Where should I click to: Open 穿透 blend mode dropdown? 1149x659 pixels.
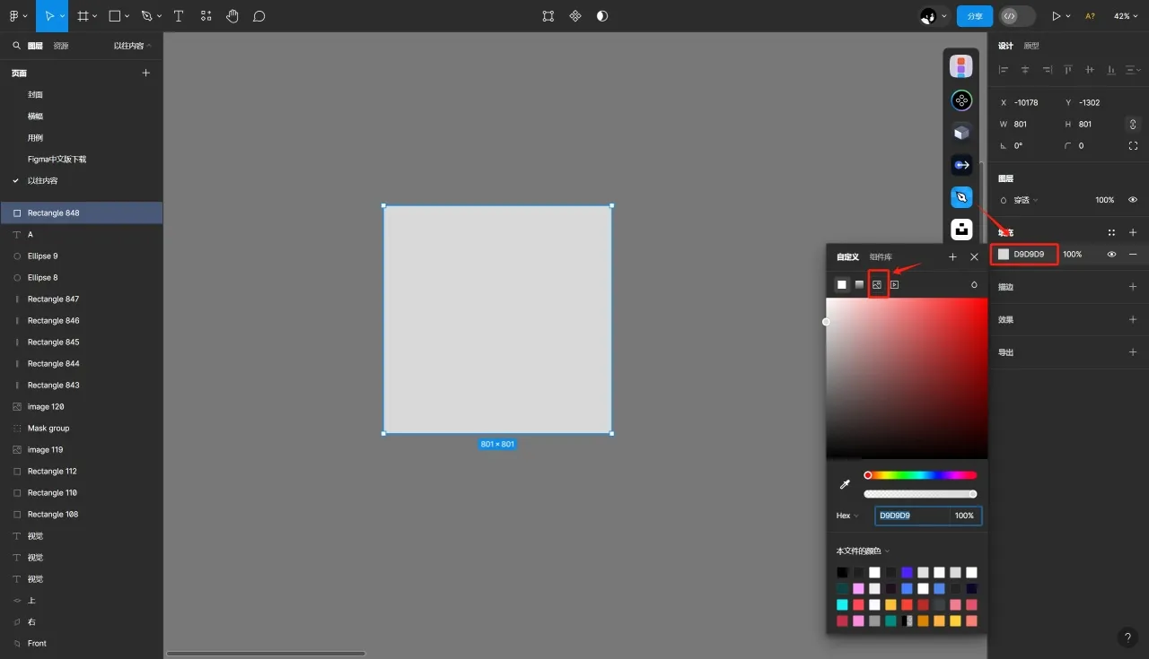(1025, 200)
